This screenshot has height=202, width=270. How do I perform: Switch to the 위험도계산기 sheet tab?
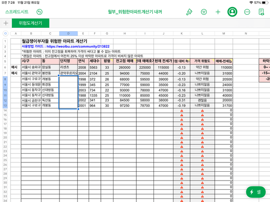point(30,23)
